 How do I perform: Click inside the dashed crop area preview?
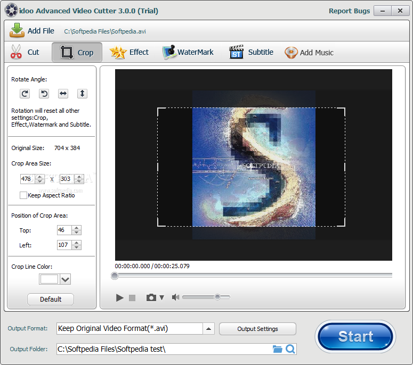[x=251, y=167]
